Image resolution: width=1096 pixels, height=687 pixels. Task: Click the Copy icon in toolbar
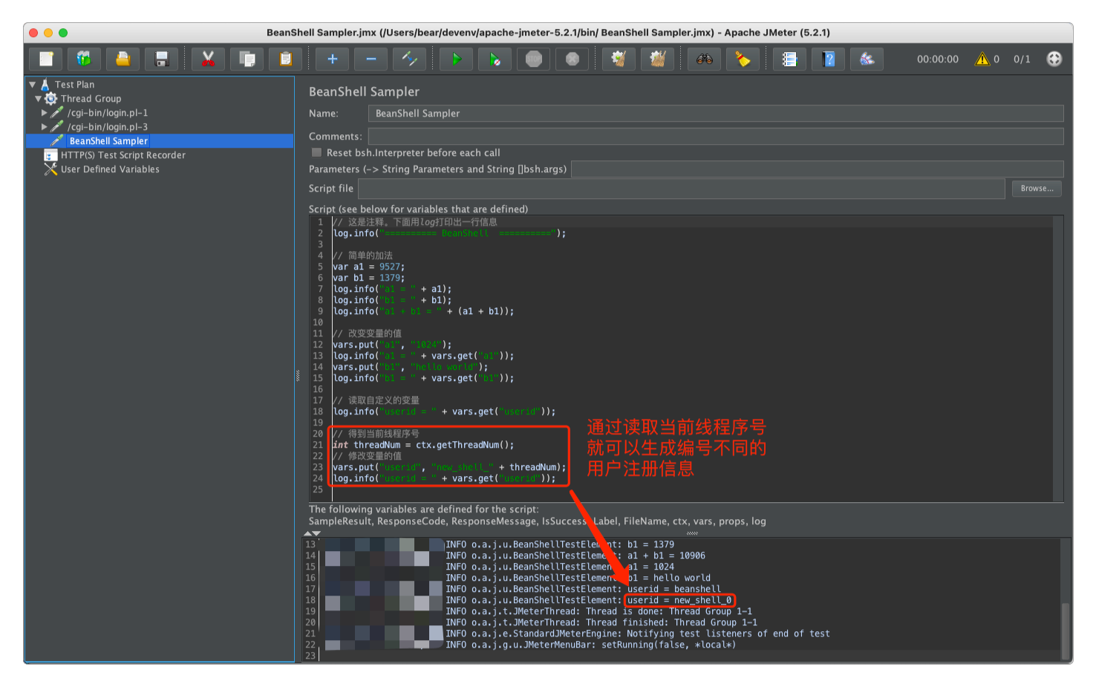pos(247,59)
